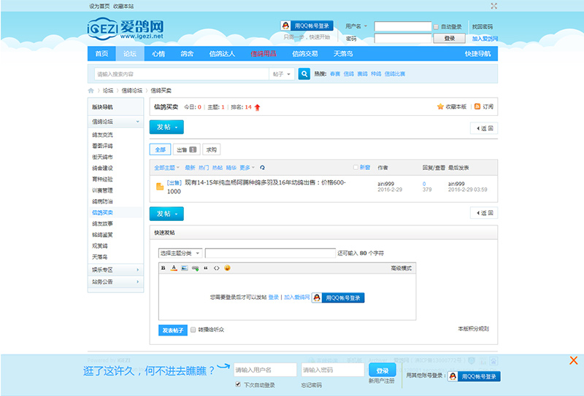Image resolution: width=584 pixels, height=396 pixels.
Task: Click the iGEZI site logo
Action: (x=126, y=29)
